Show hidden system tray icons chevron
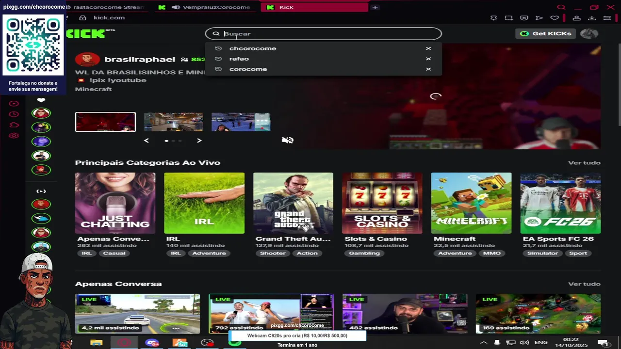The height and width of the screenshot is (349, 621). click(483, 343)
